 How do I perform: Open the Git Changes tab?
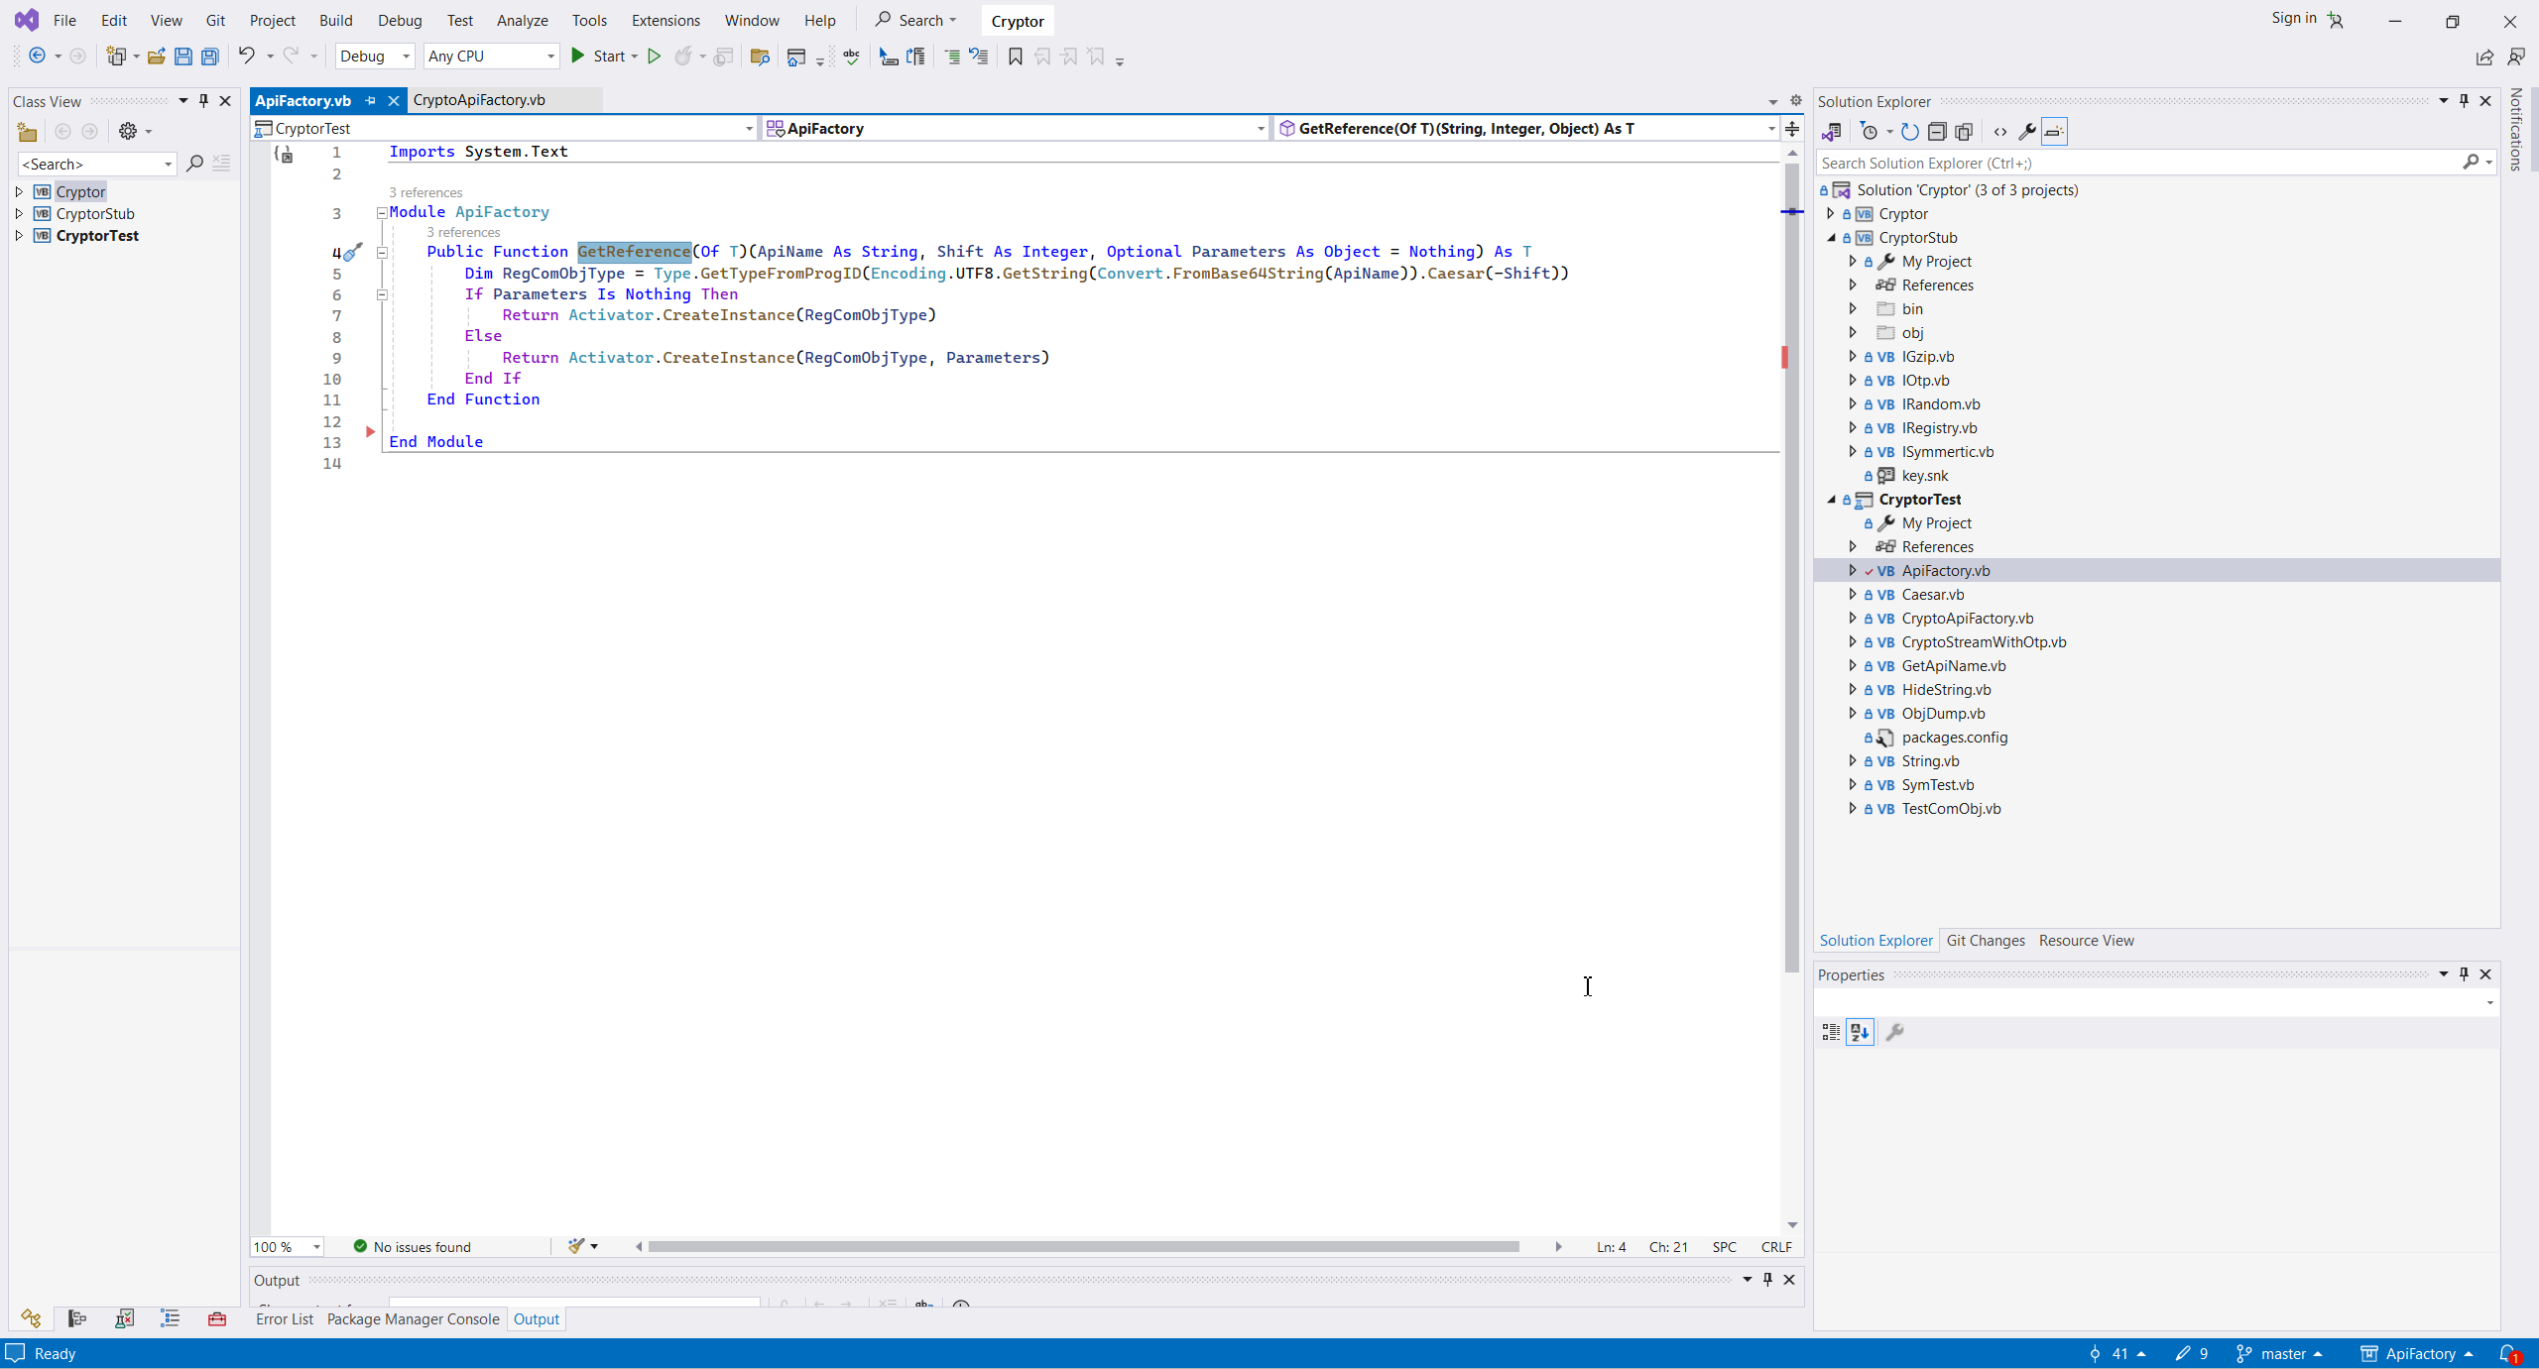[1985, 940]
